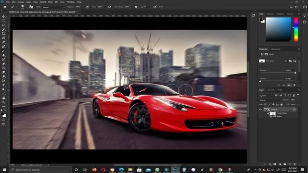The height and width of the screenshot is (173, 308).
Task: Click the Load selection from mask icon
Action: [279, 85]
